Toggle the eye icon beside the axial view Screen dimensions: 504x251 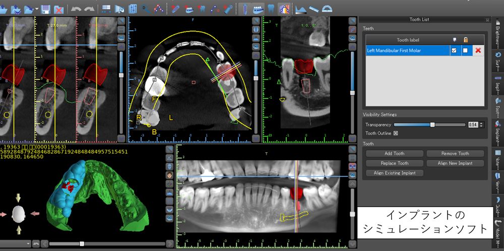pyautogui.click(x=256, y=46)
